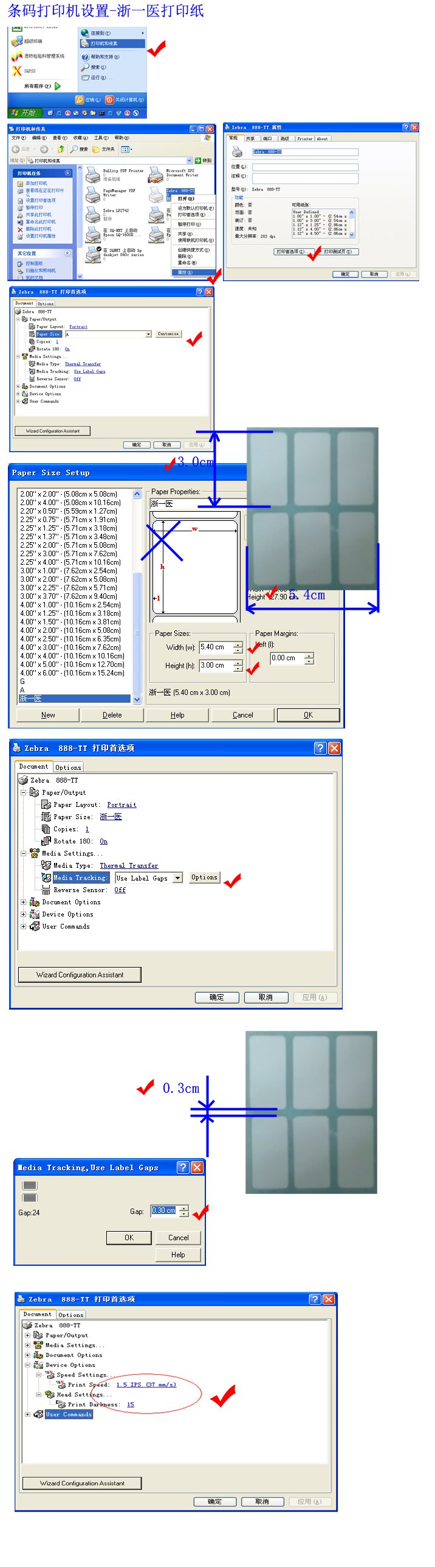This screenshot has width=435, height=1567.
Task: Select the Bullzip PDF Printer icon
Action: click(x=93, y=175)
